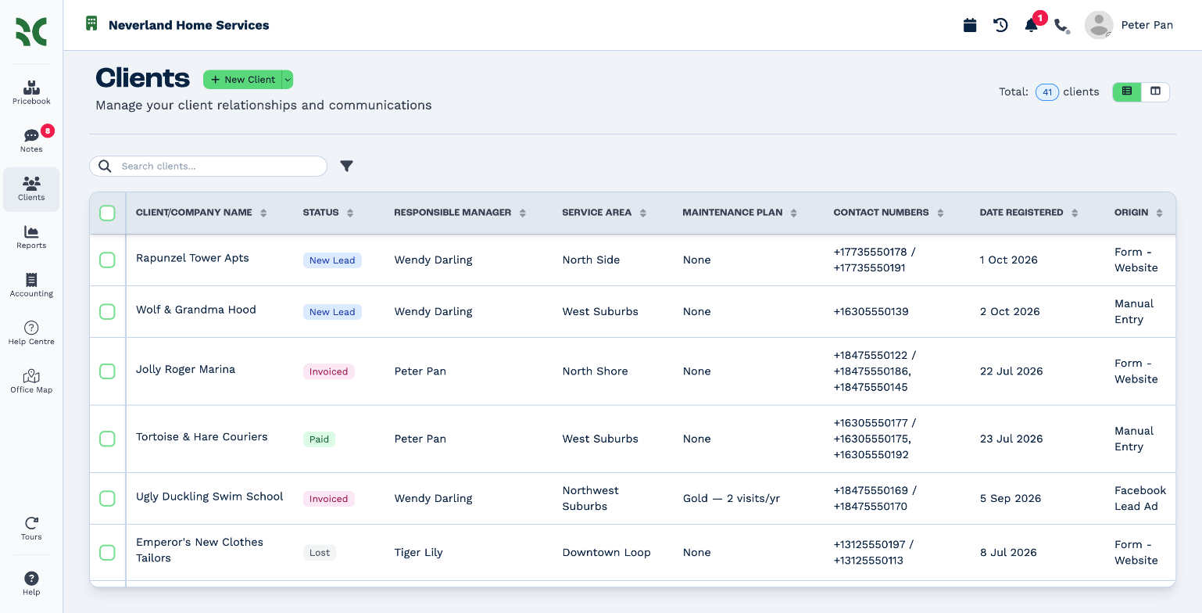Go to Reports in sidebar
1202x613 pixels.
31,237
